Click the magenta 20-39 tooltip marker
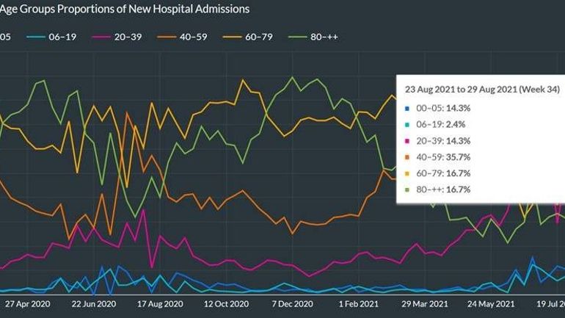Image resolution: width=565 pixels, height=318 pixels. (x=407, y=141)
